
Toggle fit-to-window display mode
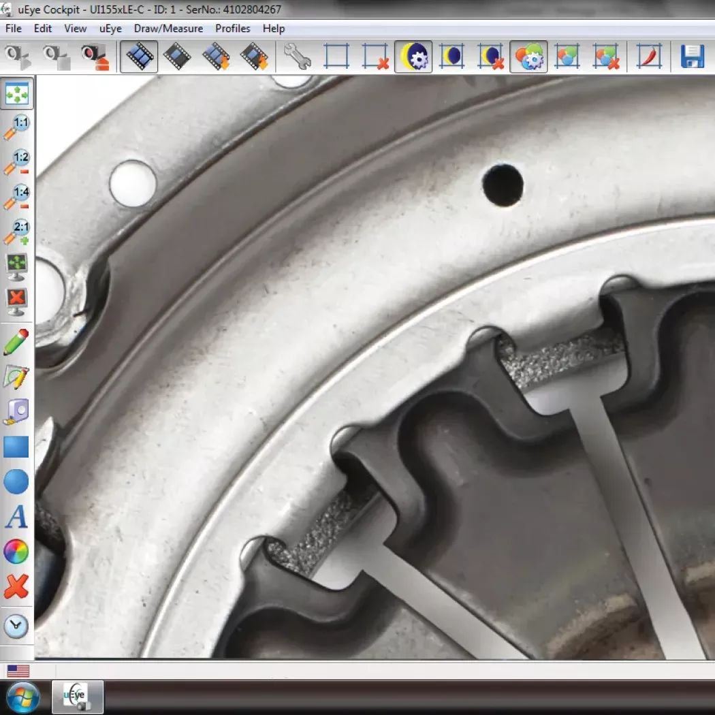tap(16, 94)
